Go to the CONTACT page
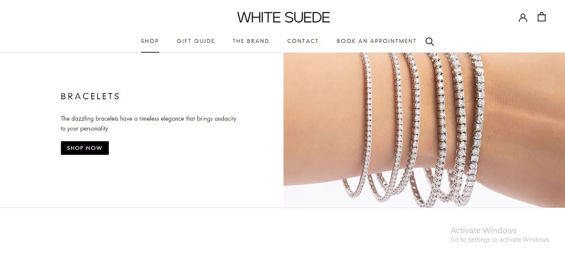 [x=303, y=41]
